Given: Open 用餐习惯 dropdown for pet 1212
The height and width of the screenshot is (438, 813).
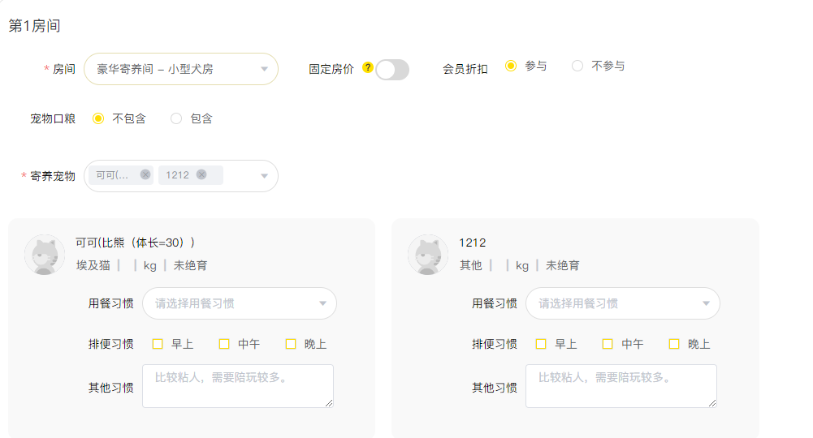Looking at the screenshot, I should point(623,303).
